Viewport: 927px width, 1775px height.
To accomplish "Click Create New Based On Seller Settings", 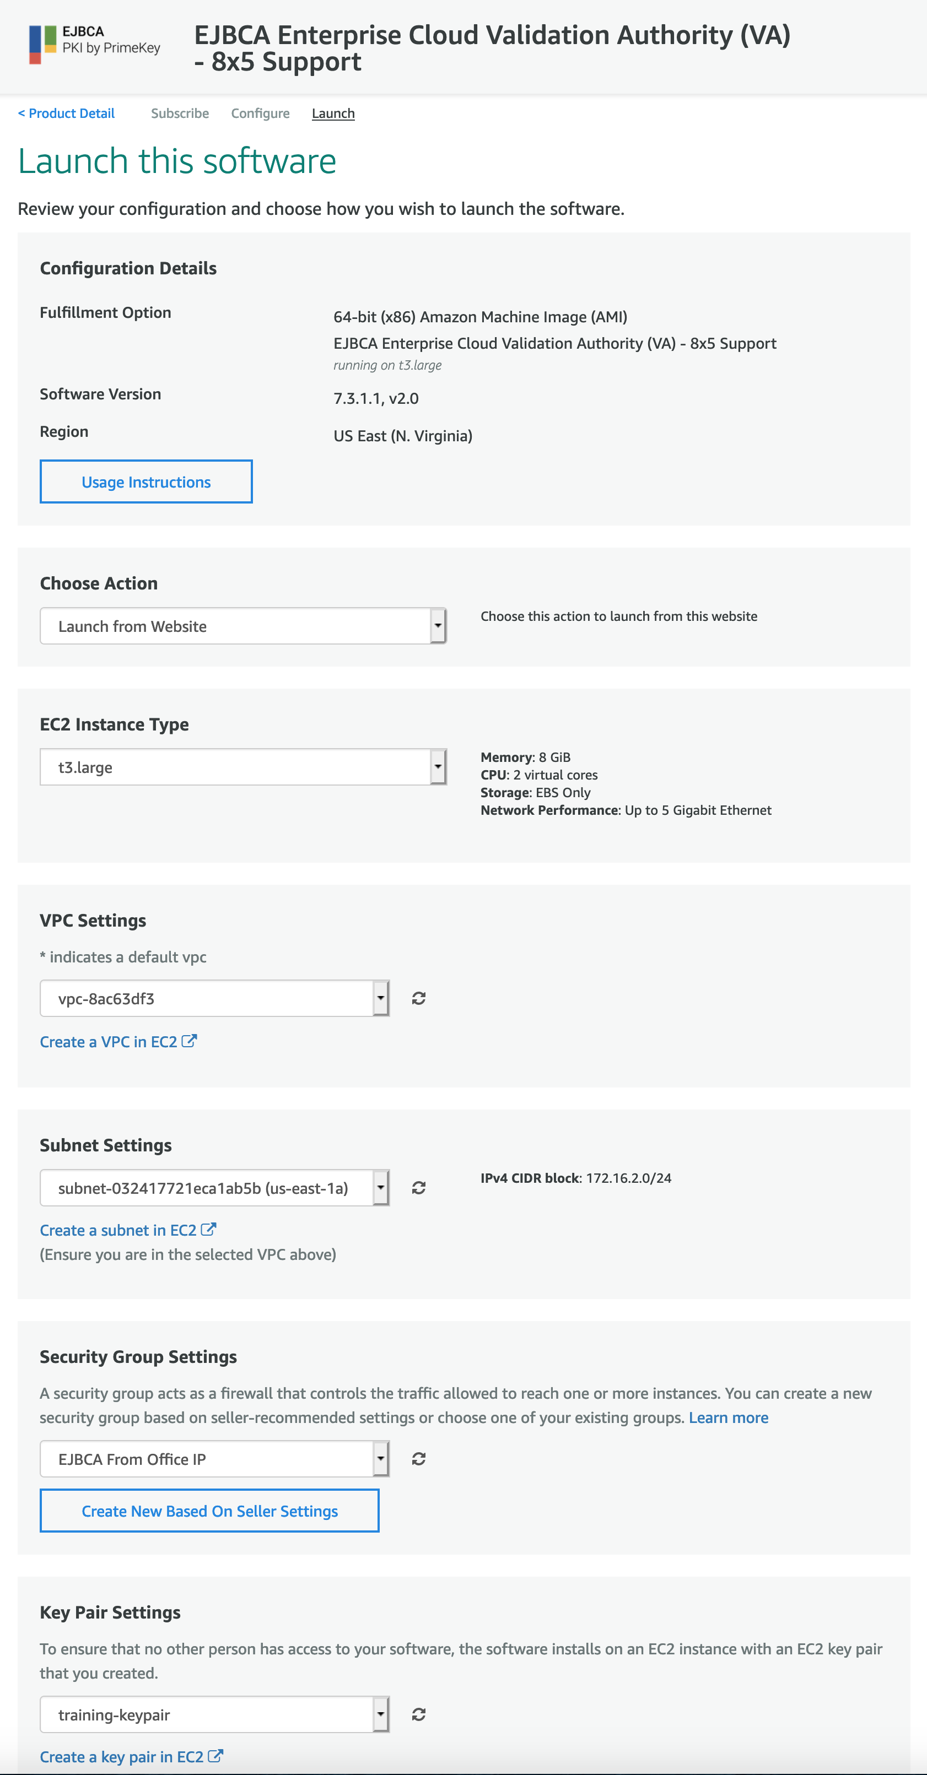I will (x=209, y=1511).
